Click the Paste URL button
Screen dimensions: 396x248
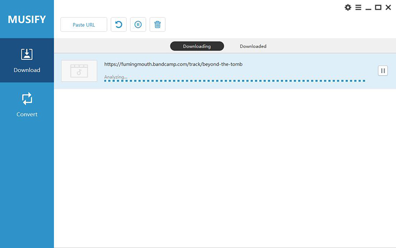tap(84, 24)
